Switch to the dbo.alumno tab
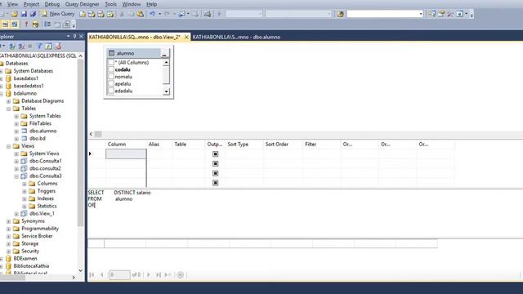Screen dimensions: 523x294 point(236,37)
